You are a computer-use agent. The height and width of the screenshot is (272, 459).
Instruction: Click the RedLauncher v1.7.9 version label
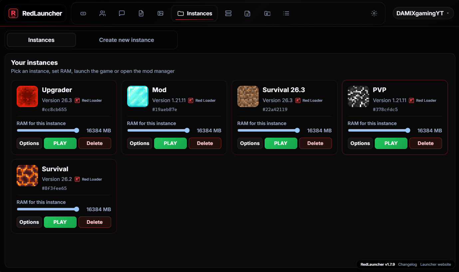378,264
